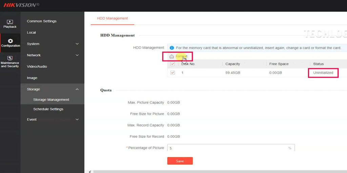Expand the System menu chevron

(x=77, y=44)
